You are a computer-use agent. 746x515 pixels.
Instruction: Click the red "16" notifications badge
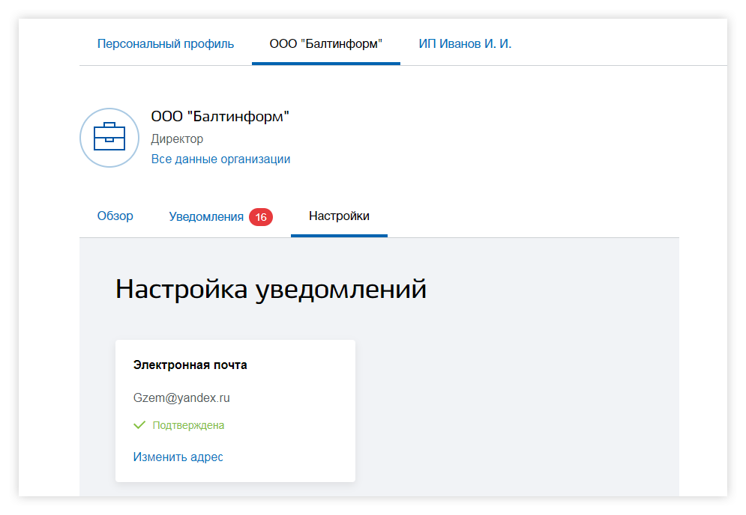pos(261,216)
